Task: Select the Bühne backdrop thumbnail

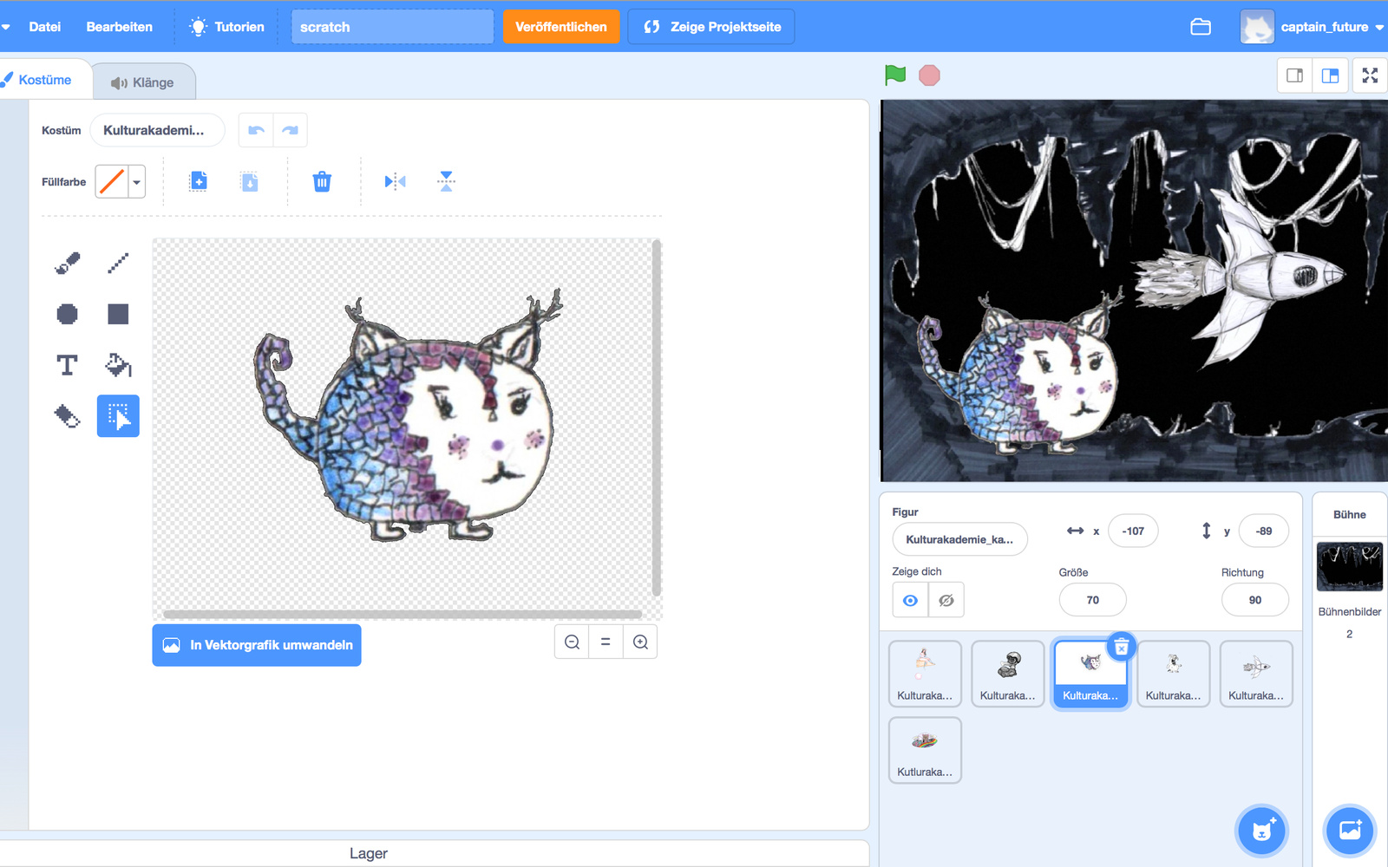Action: tap(1350, 566)
